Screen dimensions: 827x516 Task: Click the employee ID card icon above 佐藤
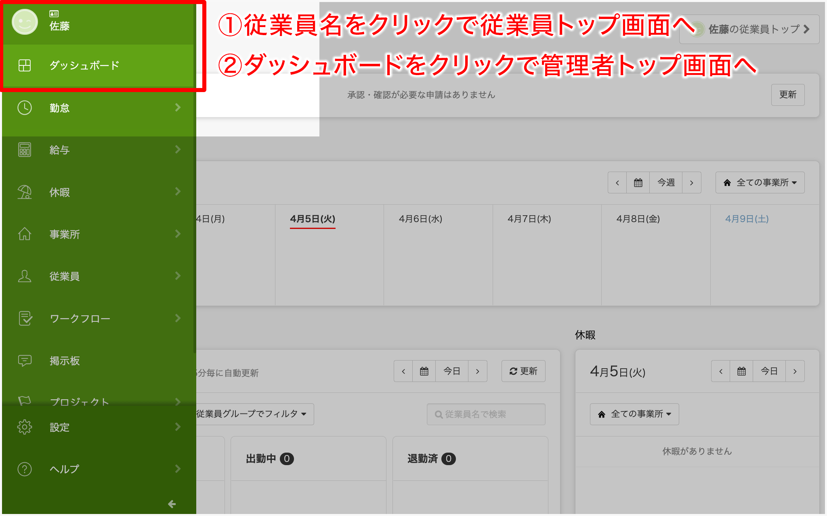tap(54, 14)
